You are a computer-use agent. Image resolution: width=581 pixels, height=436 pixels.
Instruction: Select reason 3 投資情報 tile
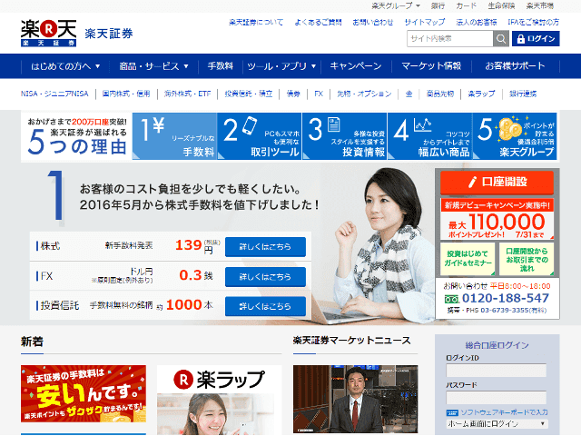tap(345, 136)
